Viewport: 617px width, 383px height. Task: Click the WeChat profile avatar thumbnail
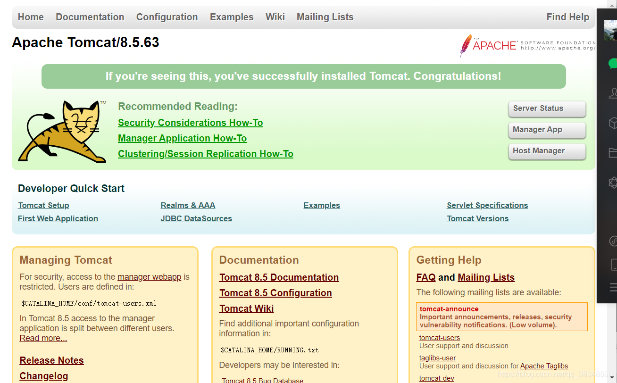610,30
